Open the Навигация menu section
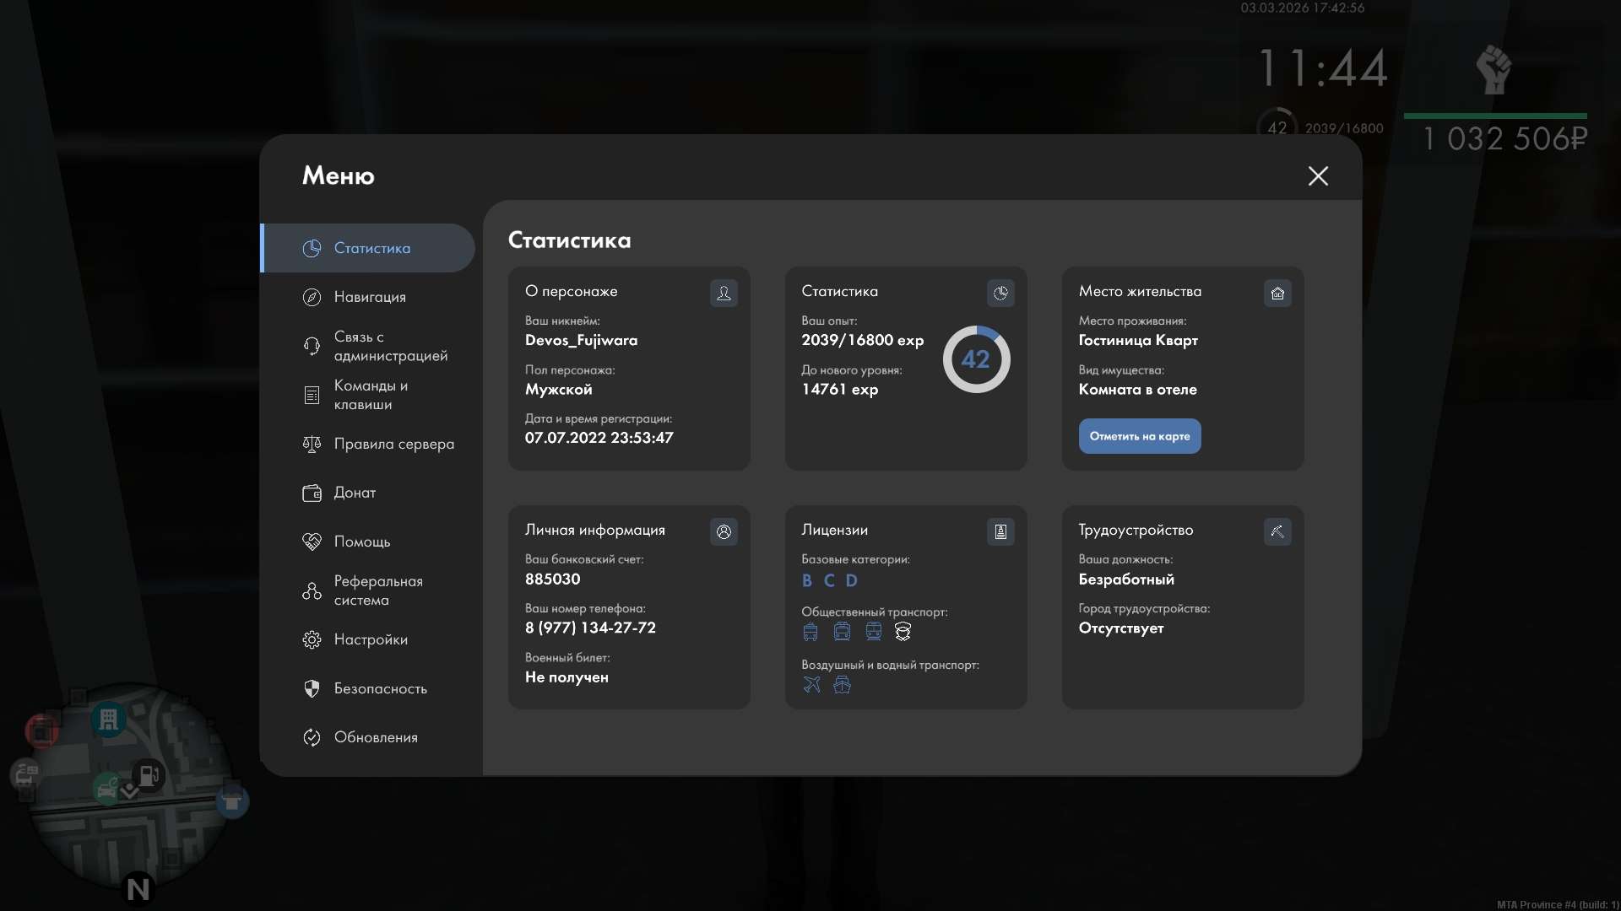The image size is (1621, 911). pyautogui.click(x=369, y=297)
